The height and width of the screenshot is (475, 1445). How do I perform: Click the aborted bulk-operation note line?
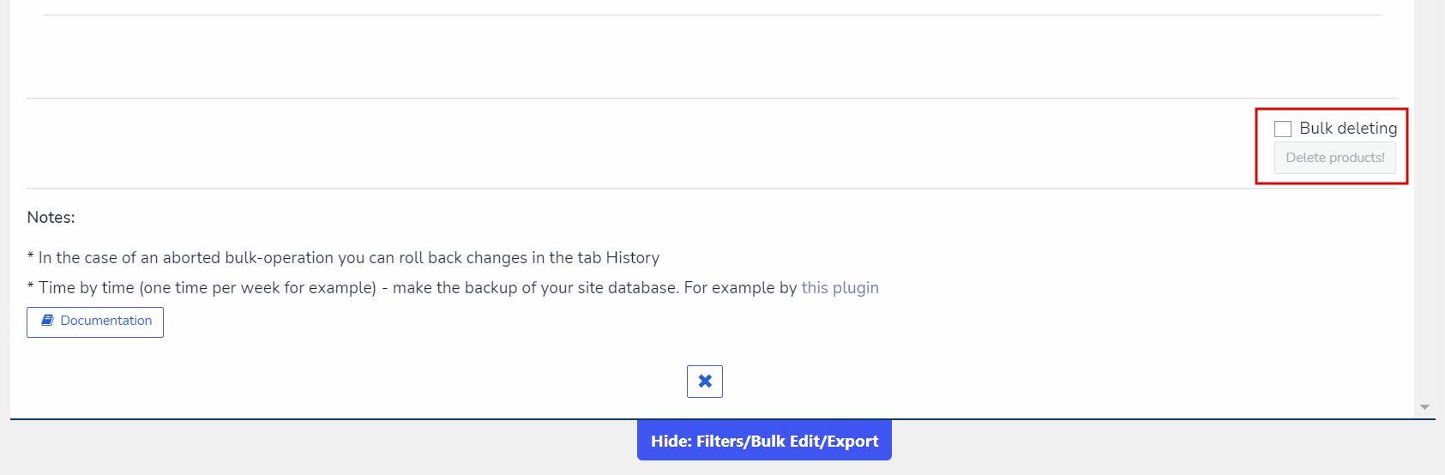(343, 258)
